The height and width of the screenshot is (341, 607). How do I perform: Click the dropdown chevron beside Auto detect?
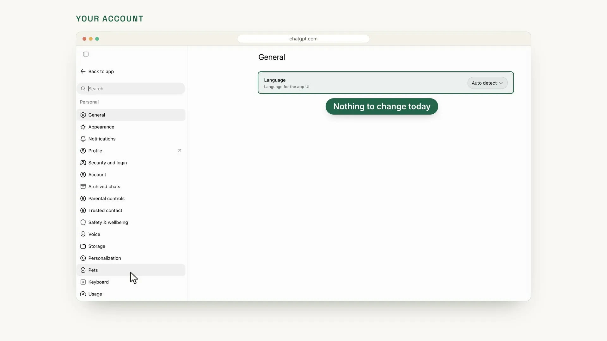(x=501, y=83)
